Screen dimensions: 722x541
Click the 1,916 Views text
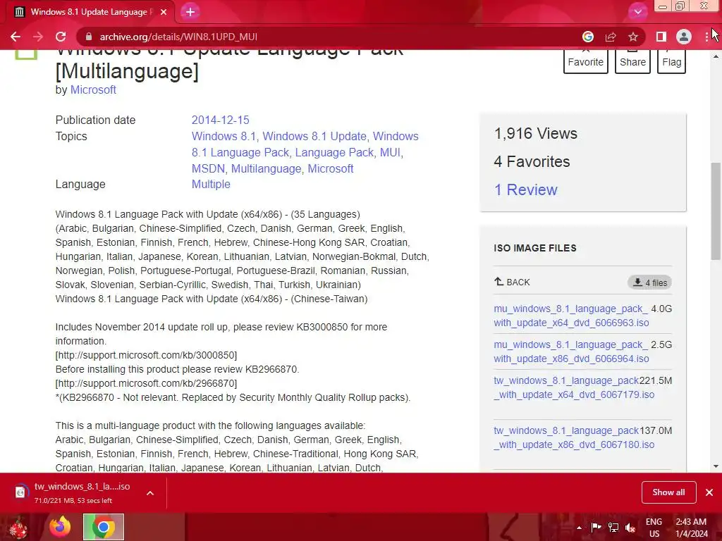[536, 133]
